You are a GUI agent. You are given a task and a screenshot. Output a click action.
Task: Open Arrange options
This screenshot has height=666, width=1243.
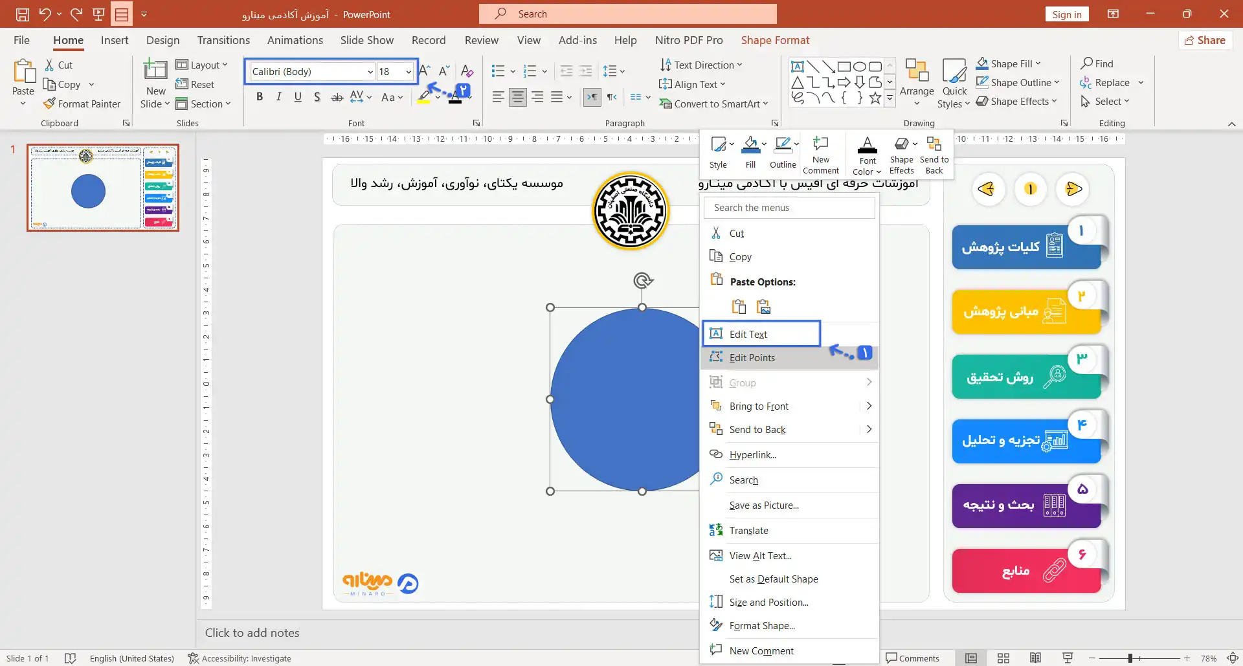(x=917, y=83)
